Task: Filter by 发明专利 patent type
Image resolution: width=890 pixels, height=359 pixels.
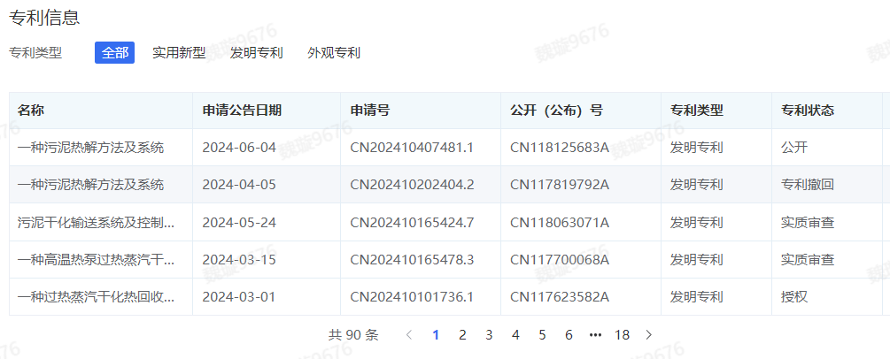Action: (256, 53)
